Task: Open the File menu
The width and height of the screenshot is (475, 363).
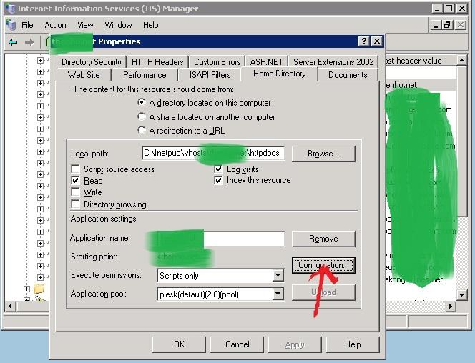Action: tap(27, 25)
